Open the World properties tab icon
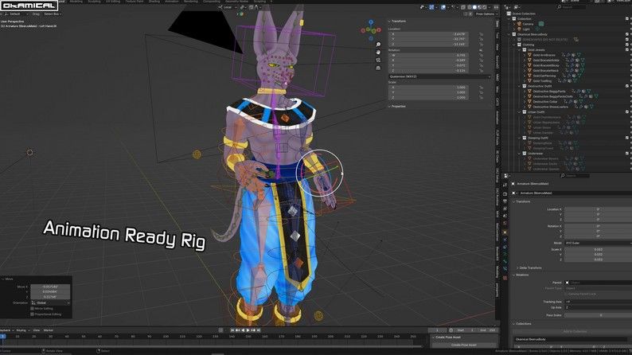This screenshot has width=632, height=355. coord(505,223)
